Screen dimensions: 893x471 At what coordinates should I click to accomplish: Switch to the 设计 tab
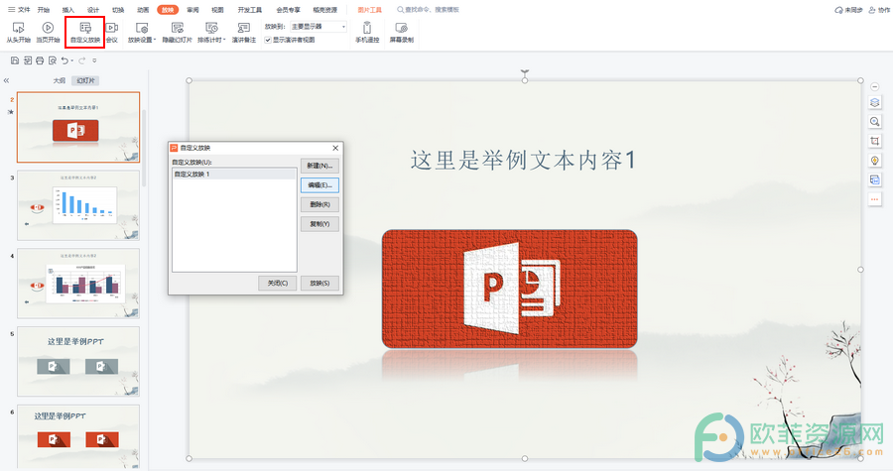click(93, 10)
